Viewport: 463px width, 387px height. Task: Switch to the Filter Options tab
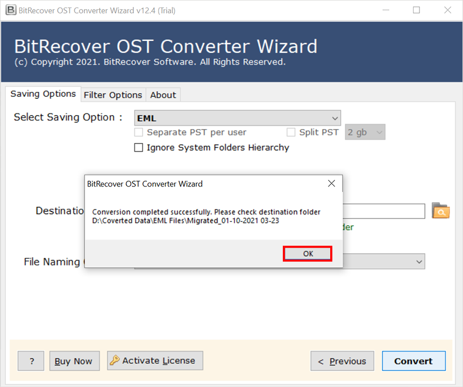point(113,95)
